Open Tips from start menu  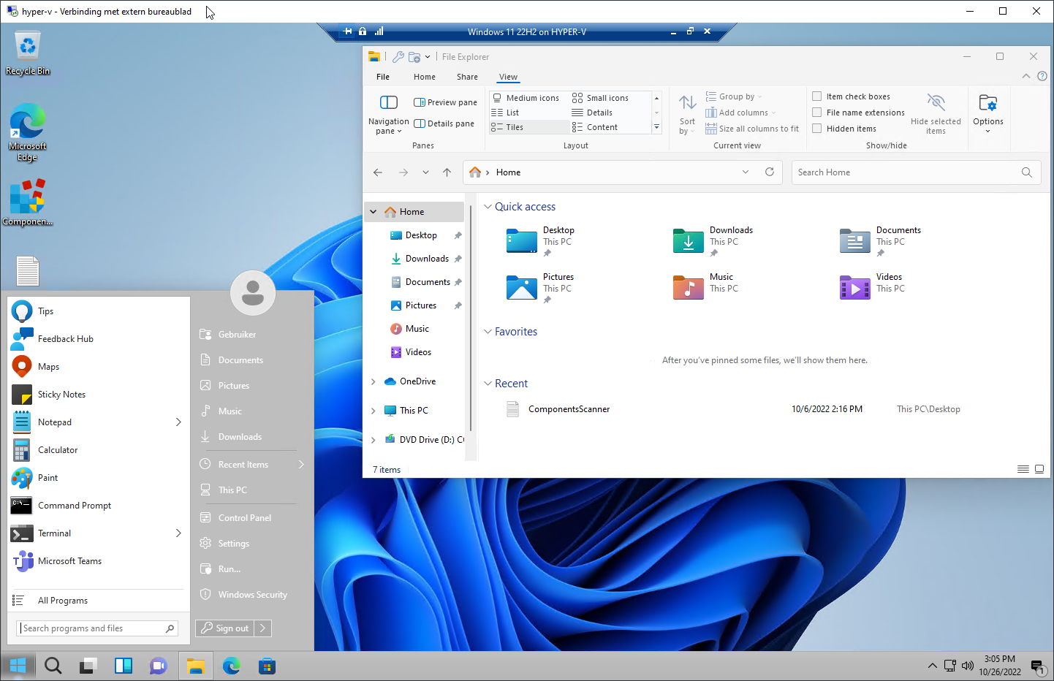click(98, 311)
